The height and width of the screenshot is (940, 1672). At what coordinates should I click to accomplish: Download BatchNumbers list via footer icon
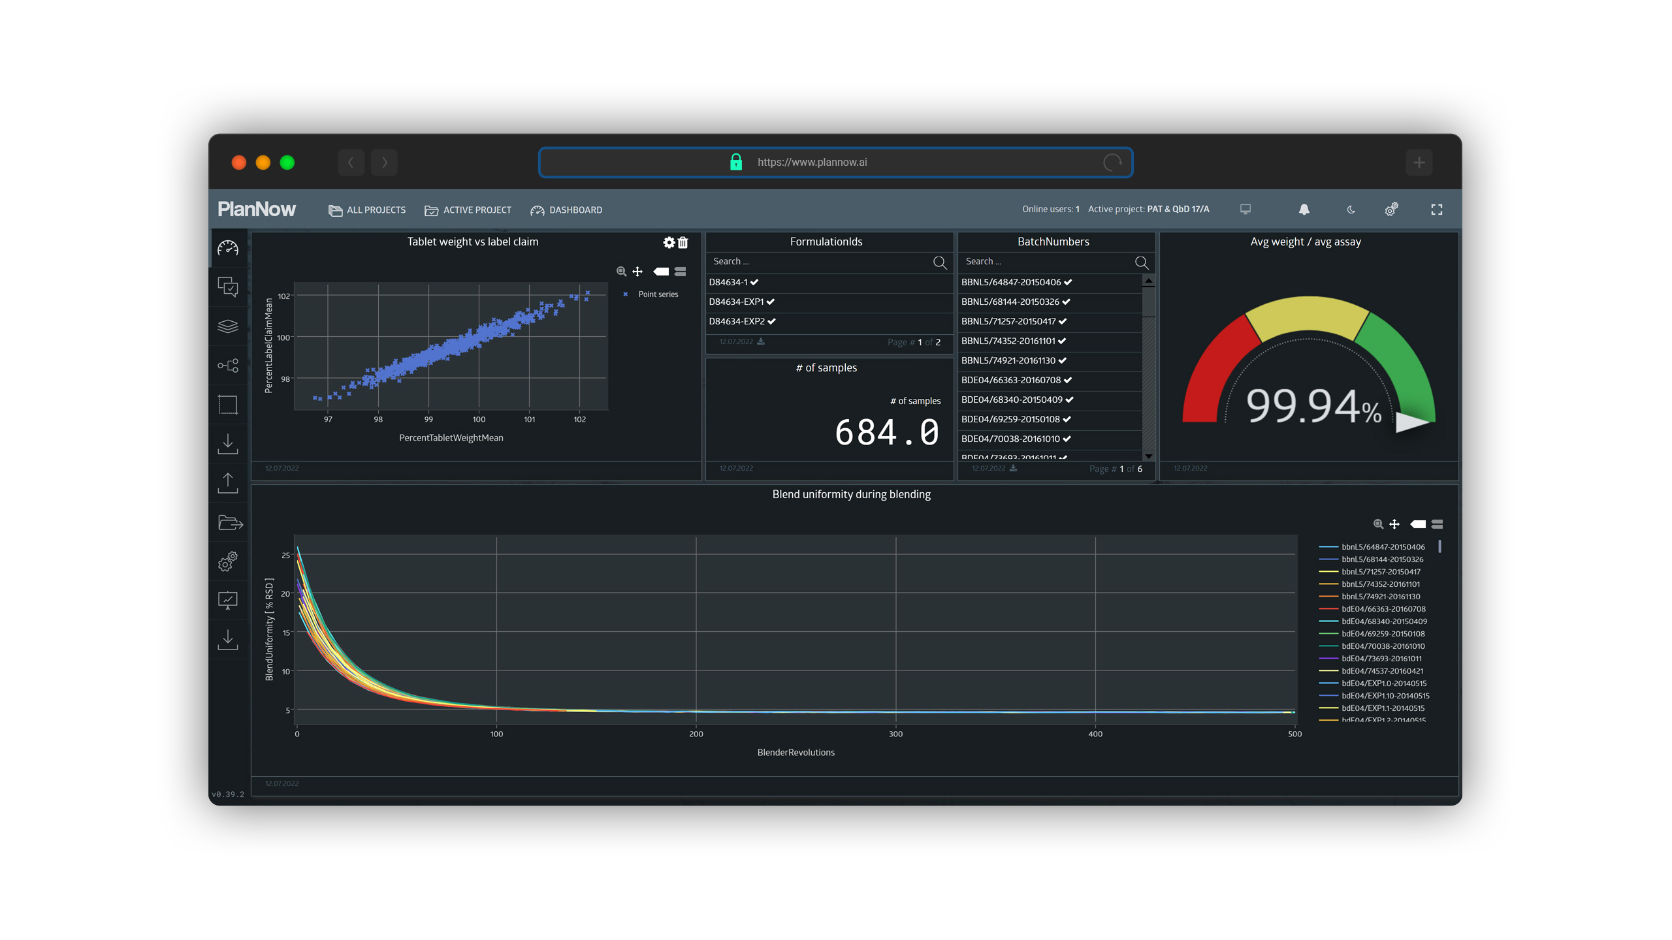[1012, 467]
